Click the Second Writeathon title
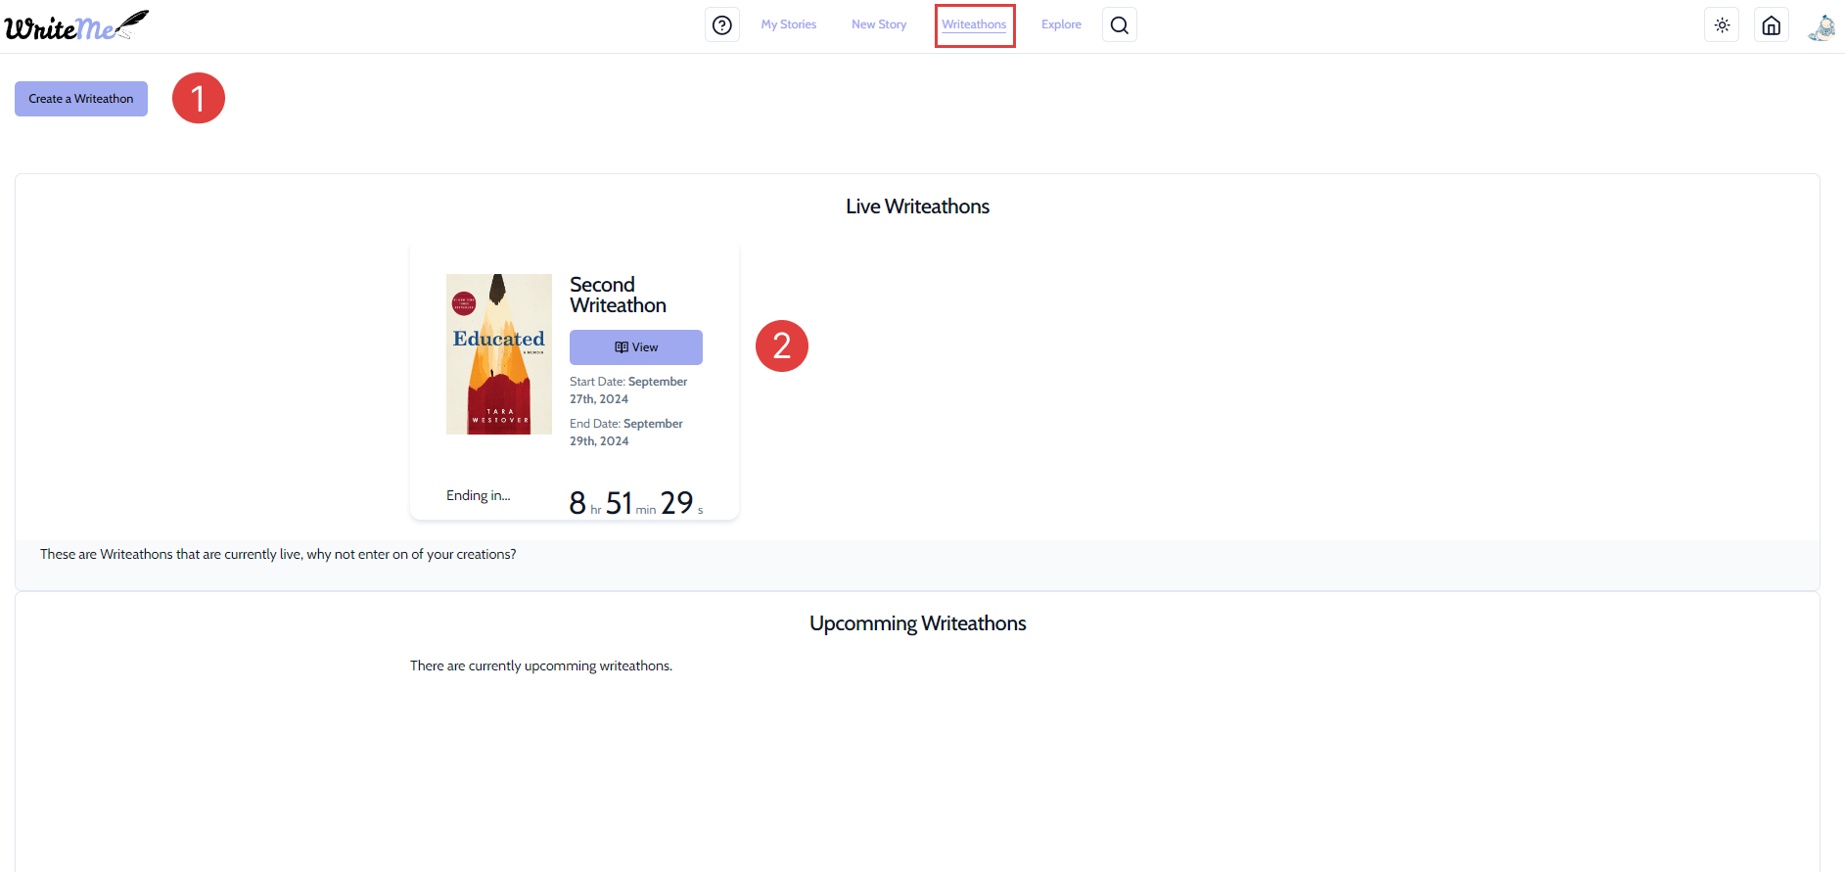 pos(618,295)
